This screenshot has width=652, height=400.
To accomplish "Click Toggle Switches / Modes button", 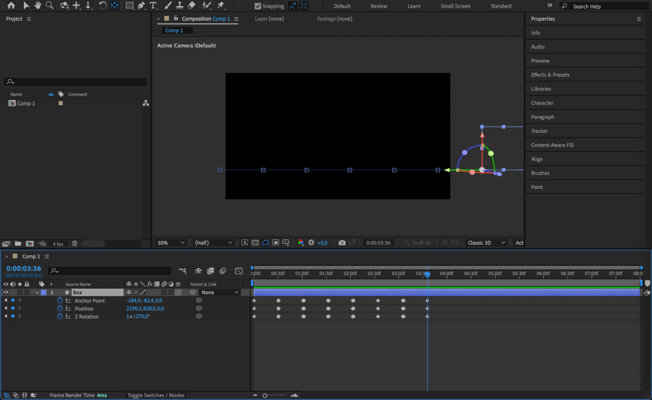I will (x=156, y=395).
